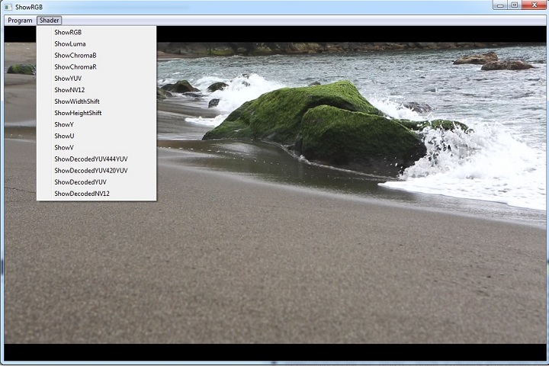
Task: Select the ShowChromaB entry
Action: (x=96, y=56)
